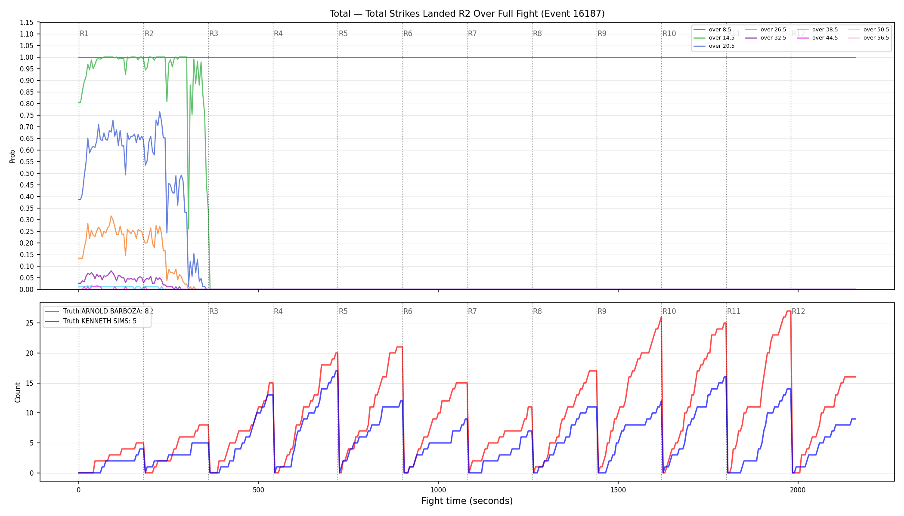Select the 'over 44.5' legend entry
The image size is (904, 516).
pos(817,38)
